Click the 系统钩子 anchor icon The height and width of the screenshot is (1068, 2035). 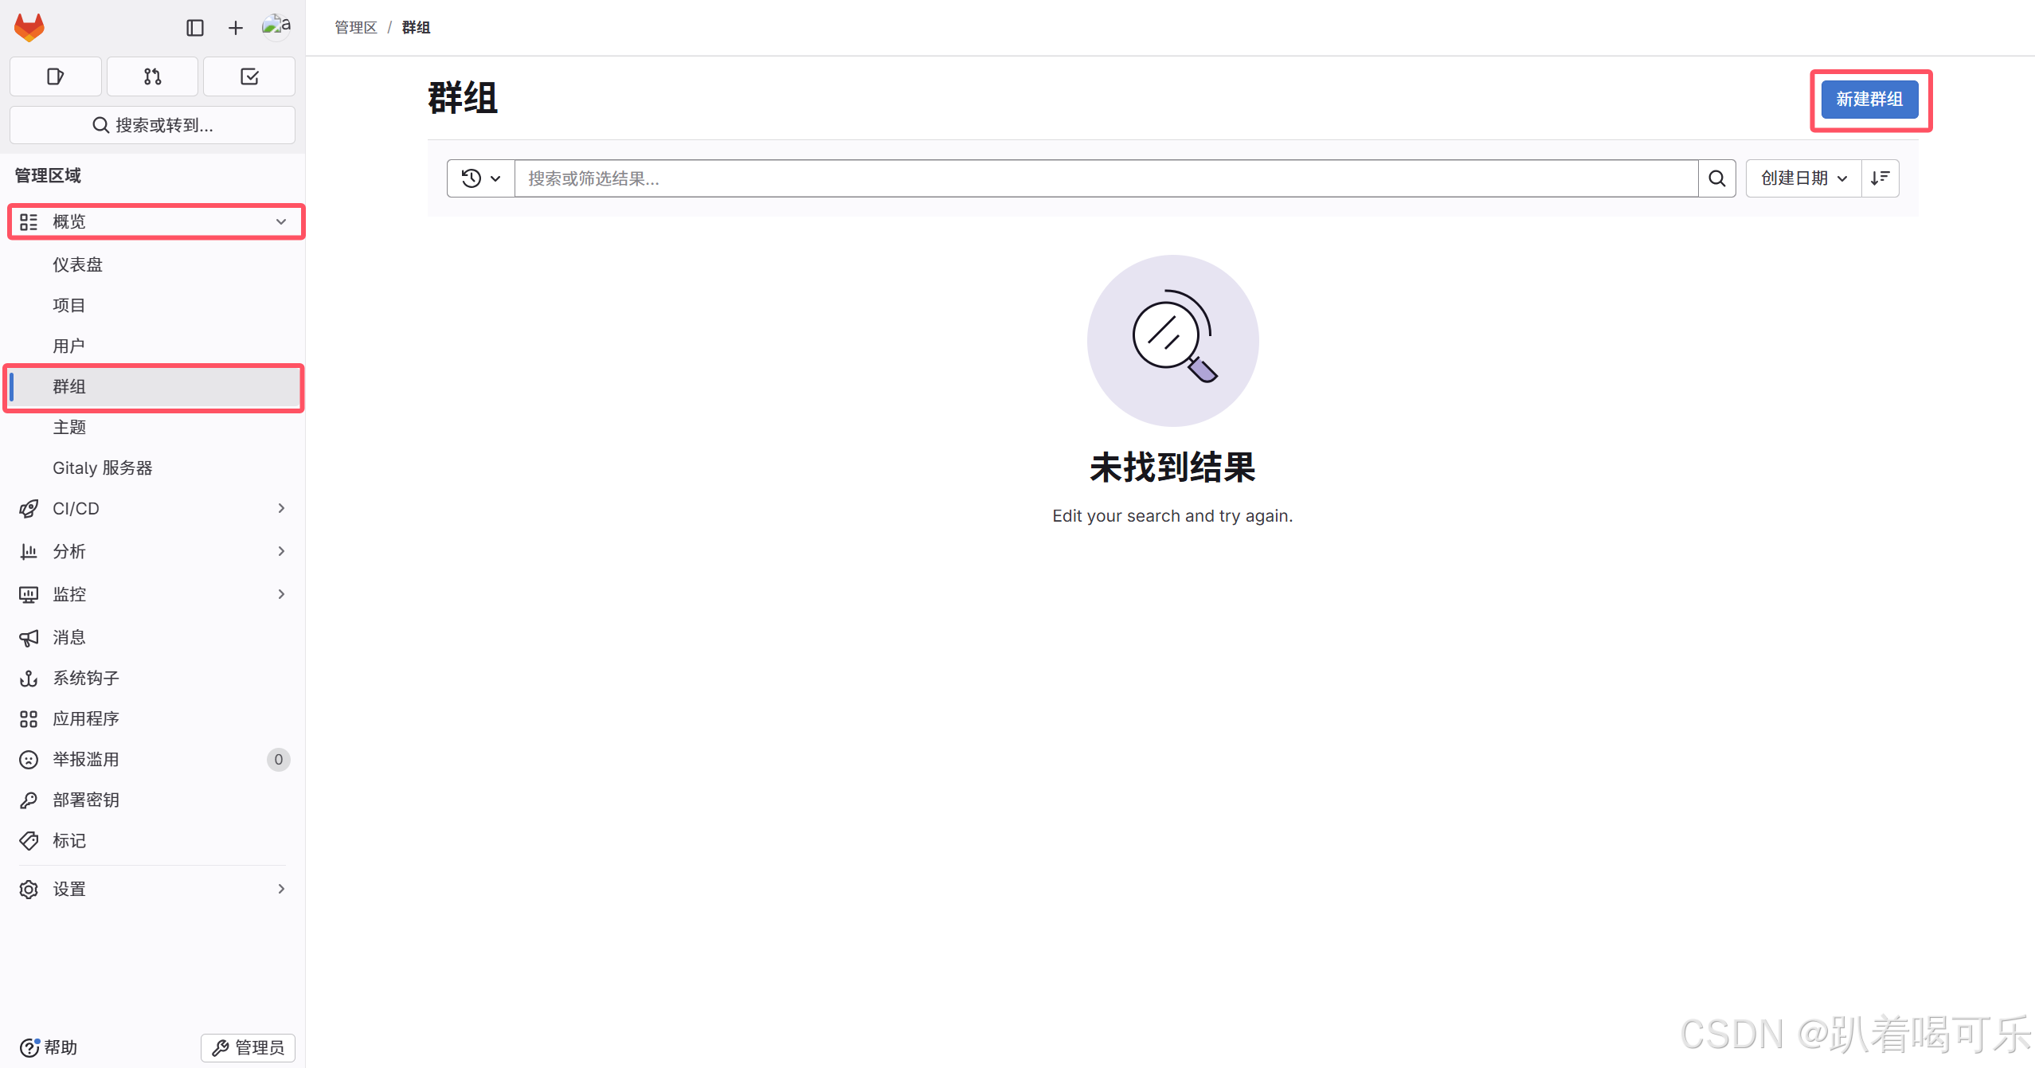(x=29, y=679)
